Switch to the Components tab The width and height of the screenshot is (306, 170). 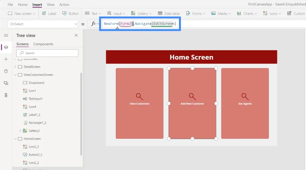pyautogui.click(x=43, y=44)
